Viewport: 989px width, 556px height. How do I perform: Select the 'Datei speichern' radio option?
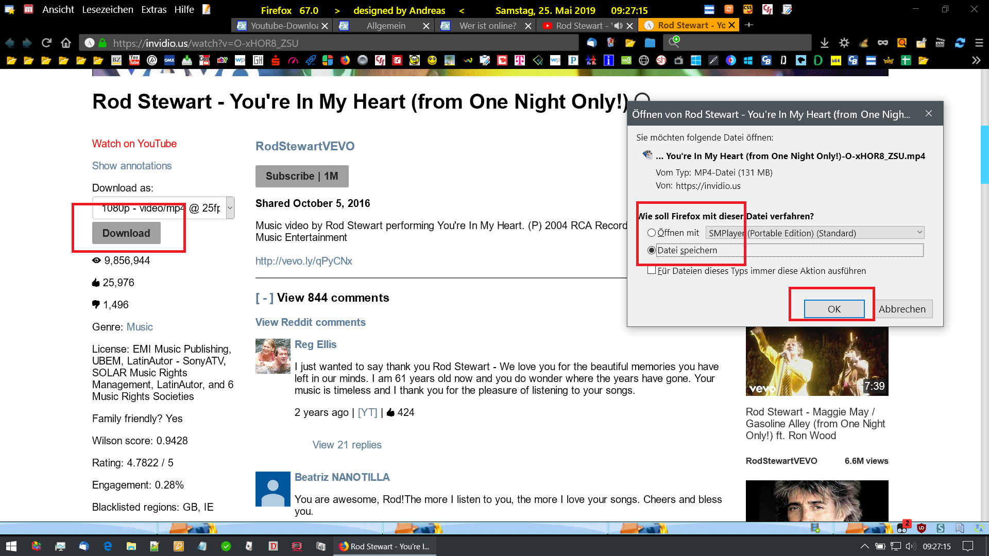click(x=652, y=250)
